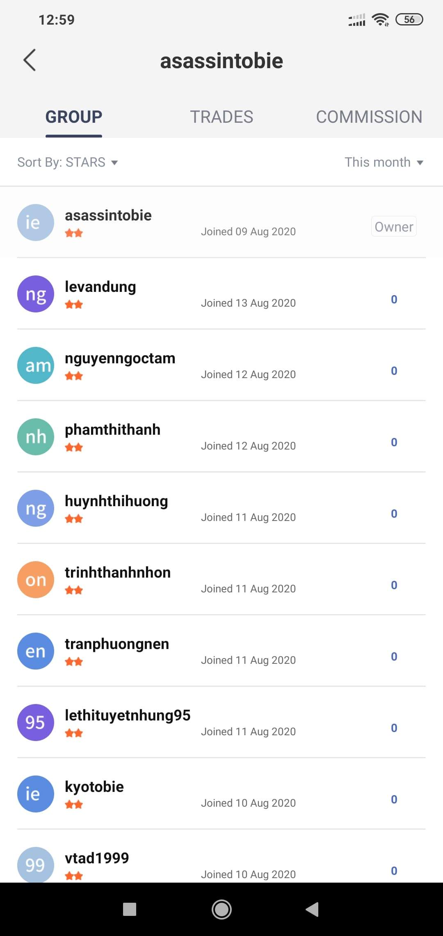Image resolution: width=443 pixels, height=936 pixels.
Task: Switch to the COMMISSION tab
Action: (369, 117)
